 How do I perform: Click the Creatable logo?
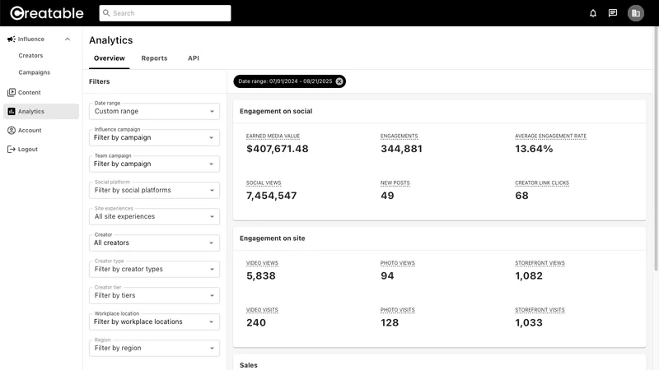click(x=47, y=13)
